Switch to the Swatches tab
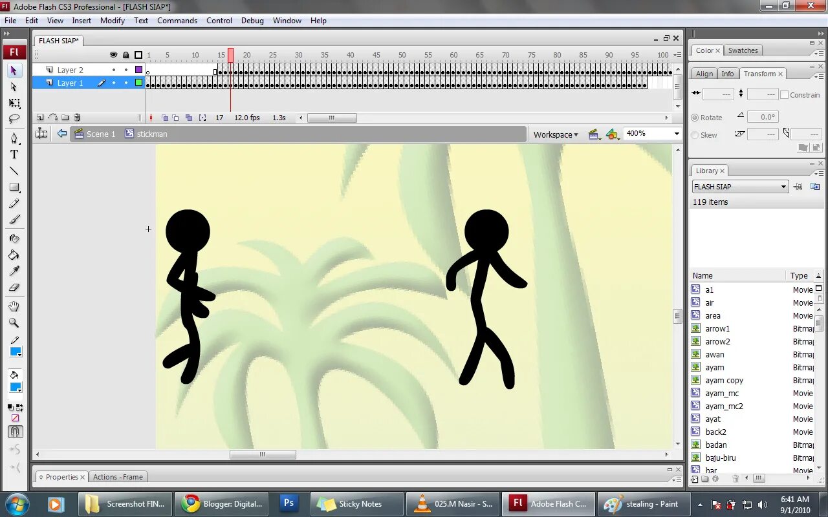 tap(743, 50)
